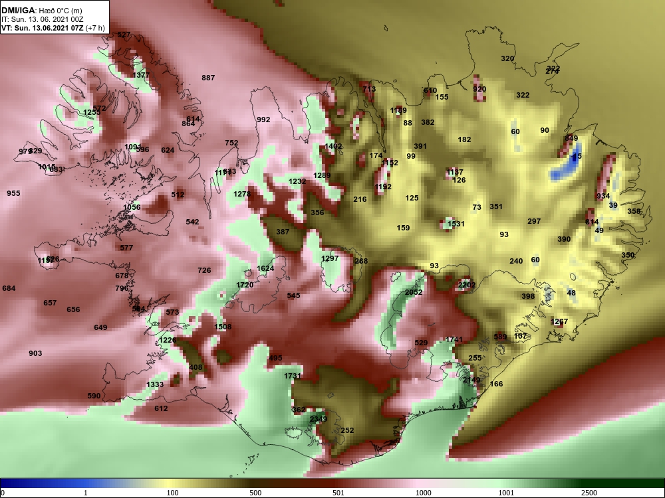Click the map value '1402'
This screenshot has height=498, width=665.
tap(333, 146)
